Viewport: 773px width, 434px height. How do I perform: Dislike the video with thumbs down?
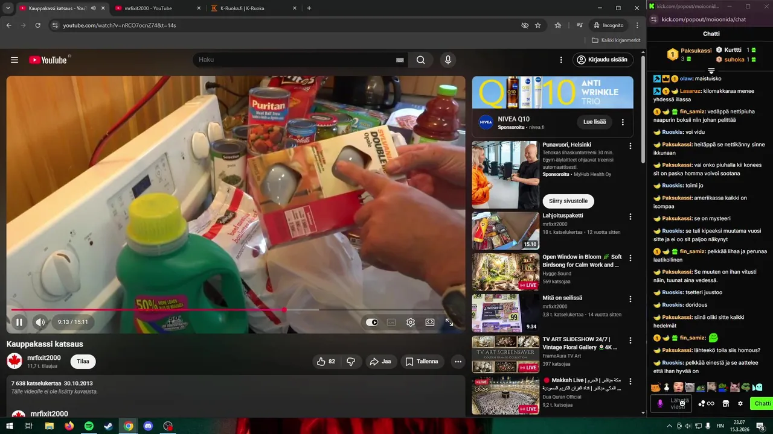click(x=351, y=362)
